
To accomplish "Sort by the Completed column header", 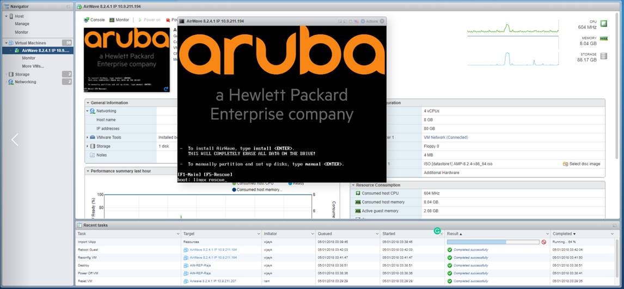I will (x=564, y=234).
